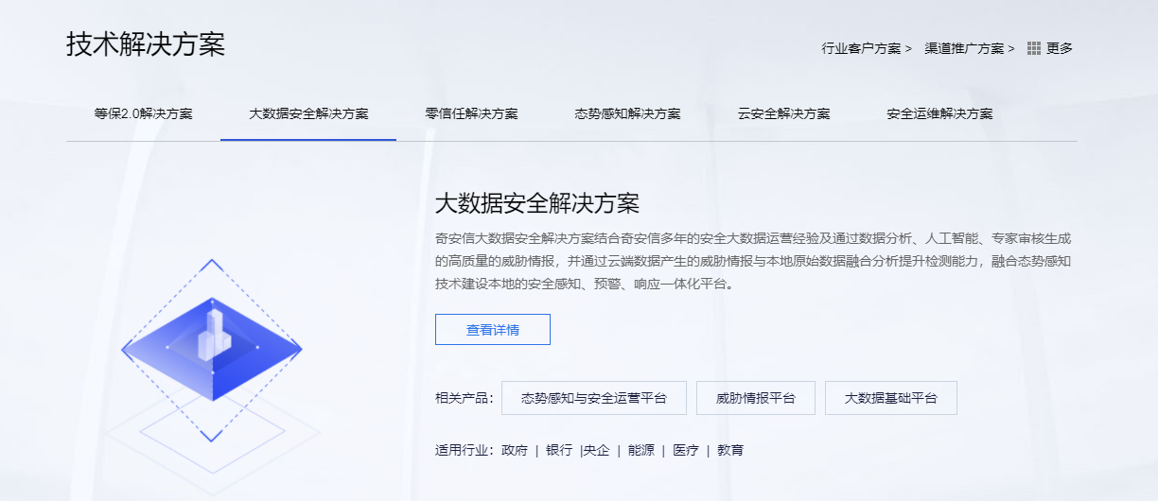The width and height of the screenshot is (1158, 501).
Task: Switch to the 等保2.0解决方案 tab
Action: tap(143, 113)
